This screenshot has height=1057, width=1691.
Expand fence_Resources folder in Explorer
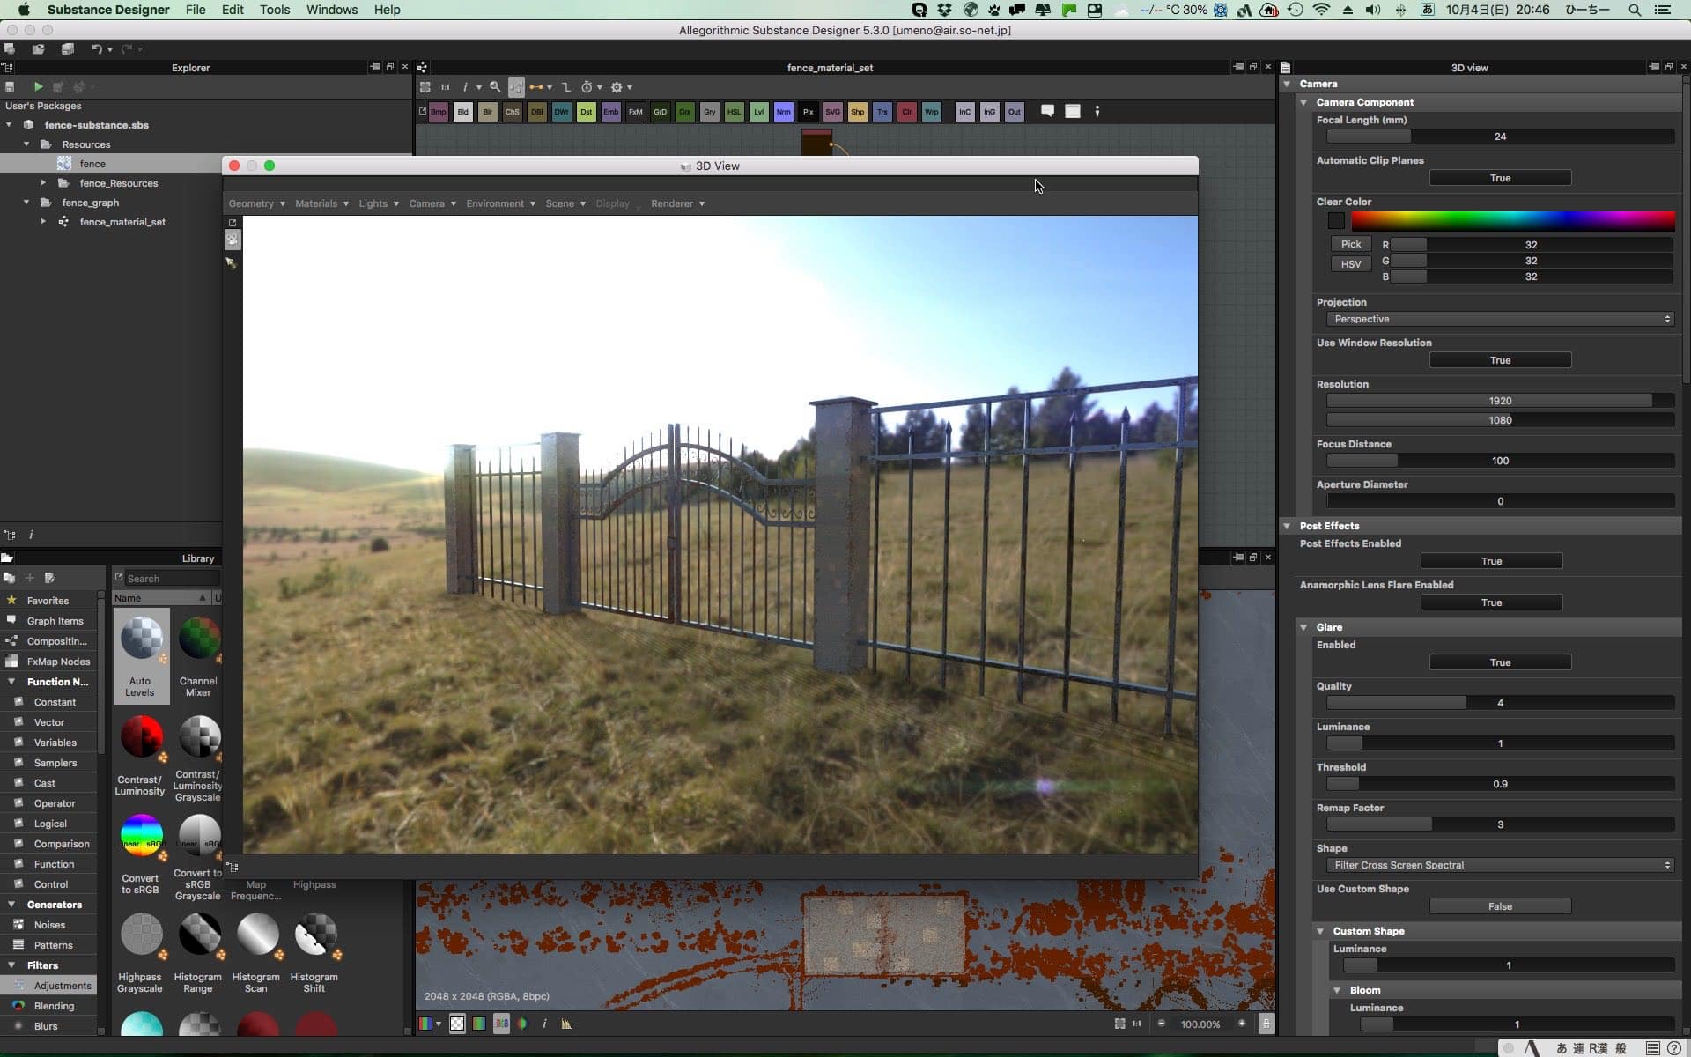coord(43,183)
